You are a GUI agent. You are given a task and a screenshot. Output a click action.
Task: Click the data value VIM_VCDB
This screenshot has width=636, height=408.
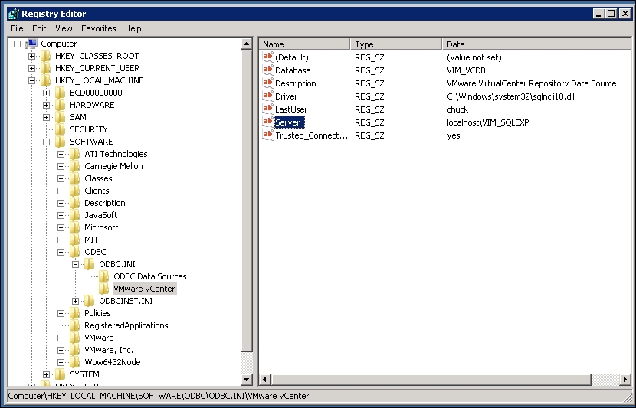pyautogui.click(x=466, y=70)
